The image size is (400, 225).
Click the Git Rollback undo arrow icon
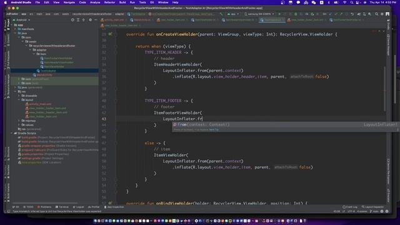[x=352, y=14]
